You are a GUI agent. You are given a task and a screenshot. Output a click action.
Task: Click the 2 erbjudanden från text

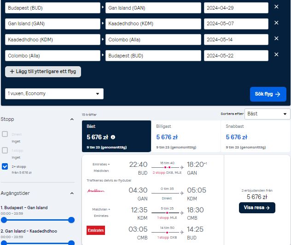point(257,190)
